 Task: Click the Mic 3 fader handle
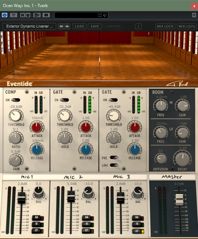coord(121,198)
